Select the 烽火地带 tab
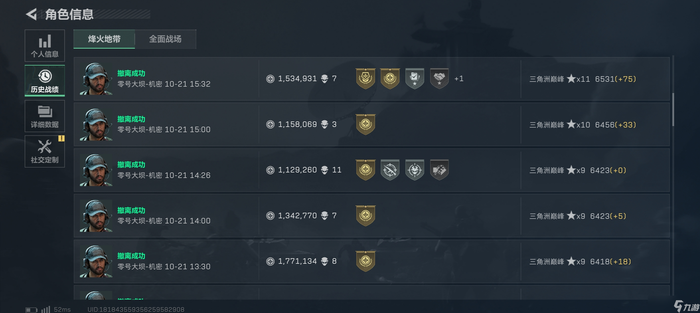Viewport: 700px width, 313px height. pos(104,39)
